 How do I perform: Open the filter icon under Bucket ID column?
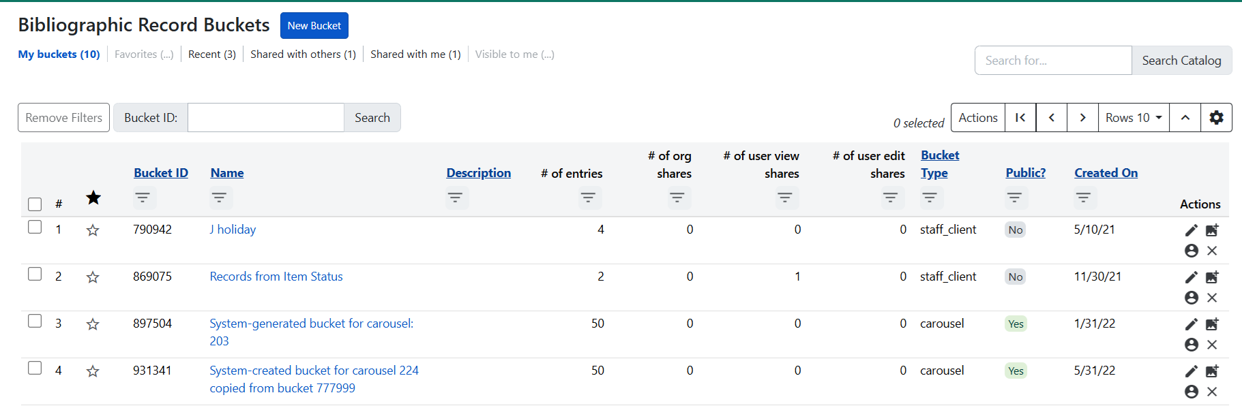tap(143, 198)
